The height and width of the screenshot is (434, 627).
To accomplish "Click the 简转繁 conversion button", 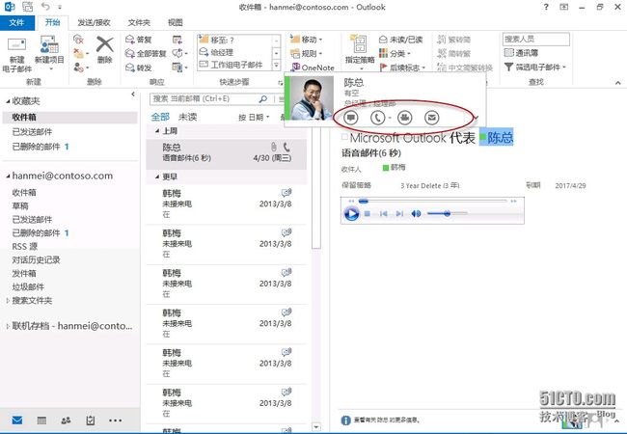I will (454, 53).
